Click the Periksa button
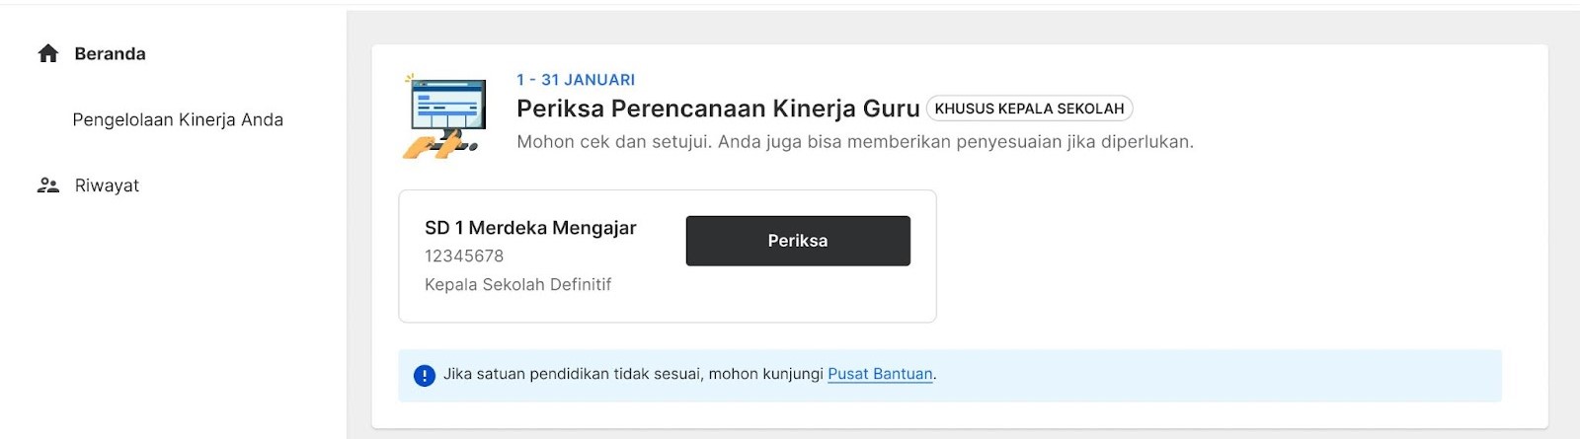This screenshot has width=1580, height=439. click(x=798, y=241)
